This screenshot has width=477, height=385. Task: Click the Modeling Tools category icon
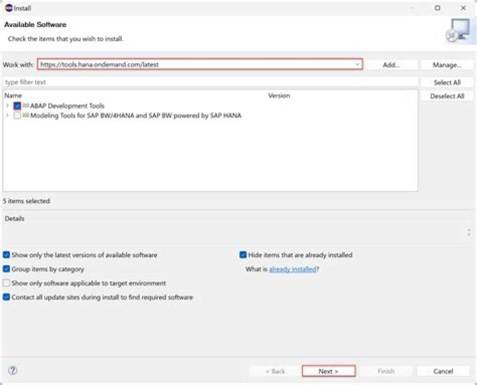tap(26, 115)
